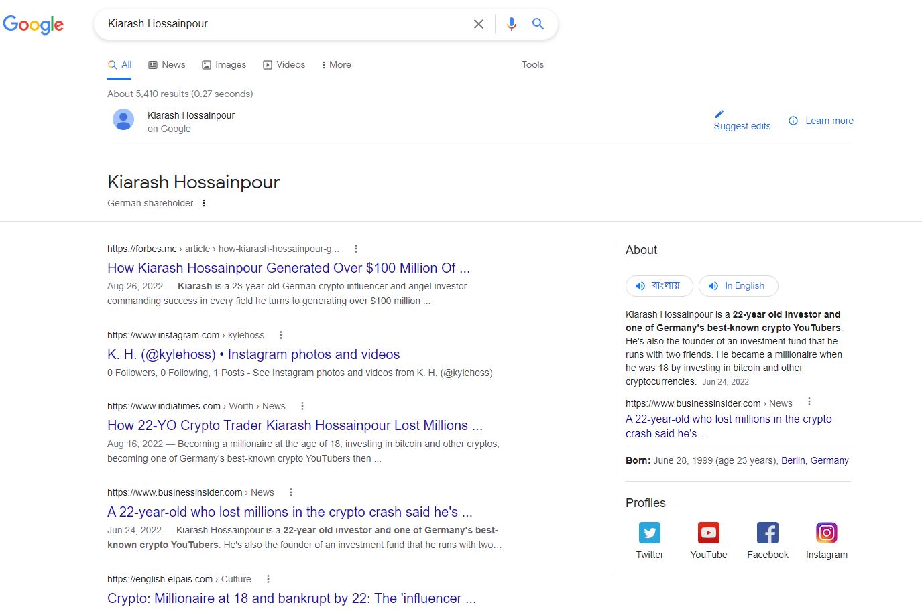Open the K. H. (@kylehoss) Instagram result
The image size is (922, 609).
(x=253, y=354)
